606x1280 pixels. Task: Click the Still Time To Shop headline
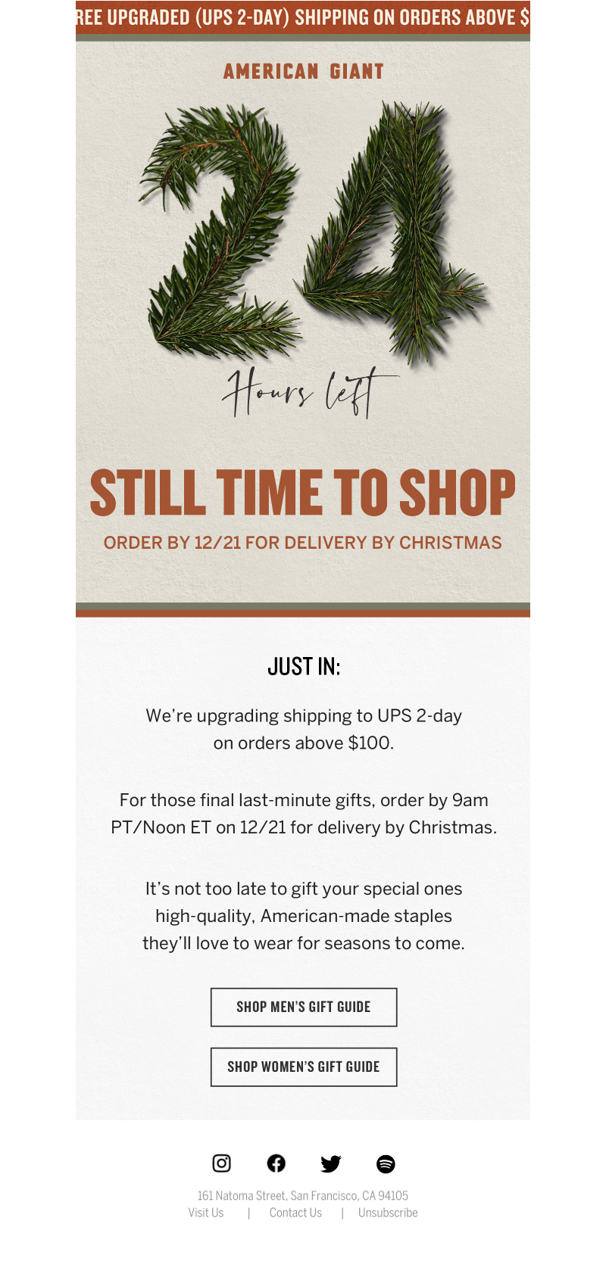(303, 493)
